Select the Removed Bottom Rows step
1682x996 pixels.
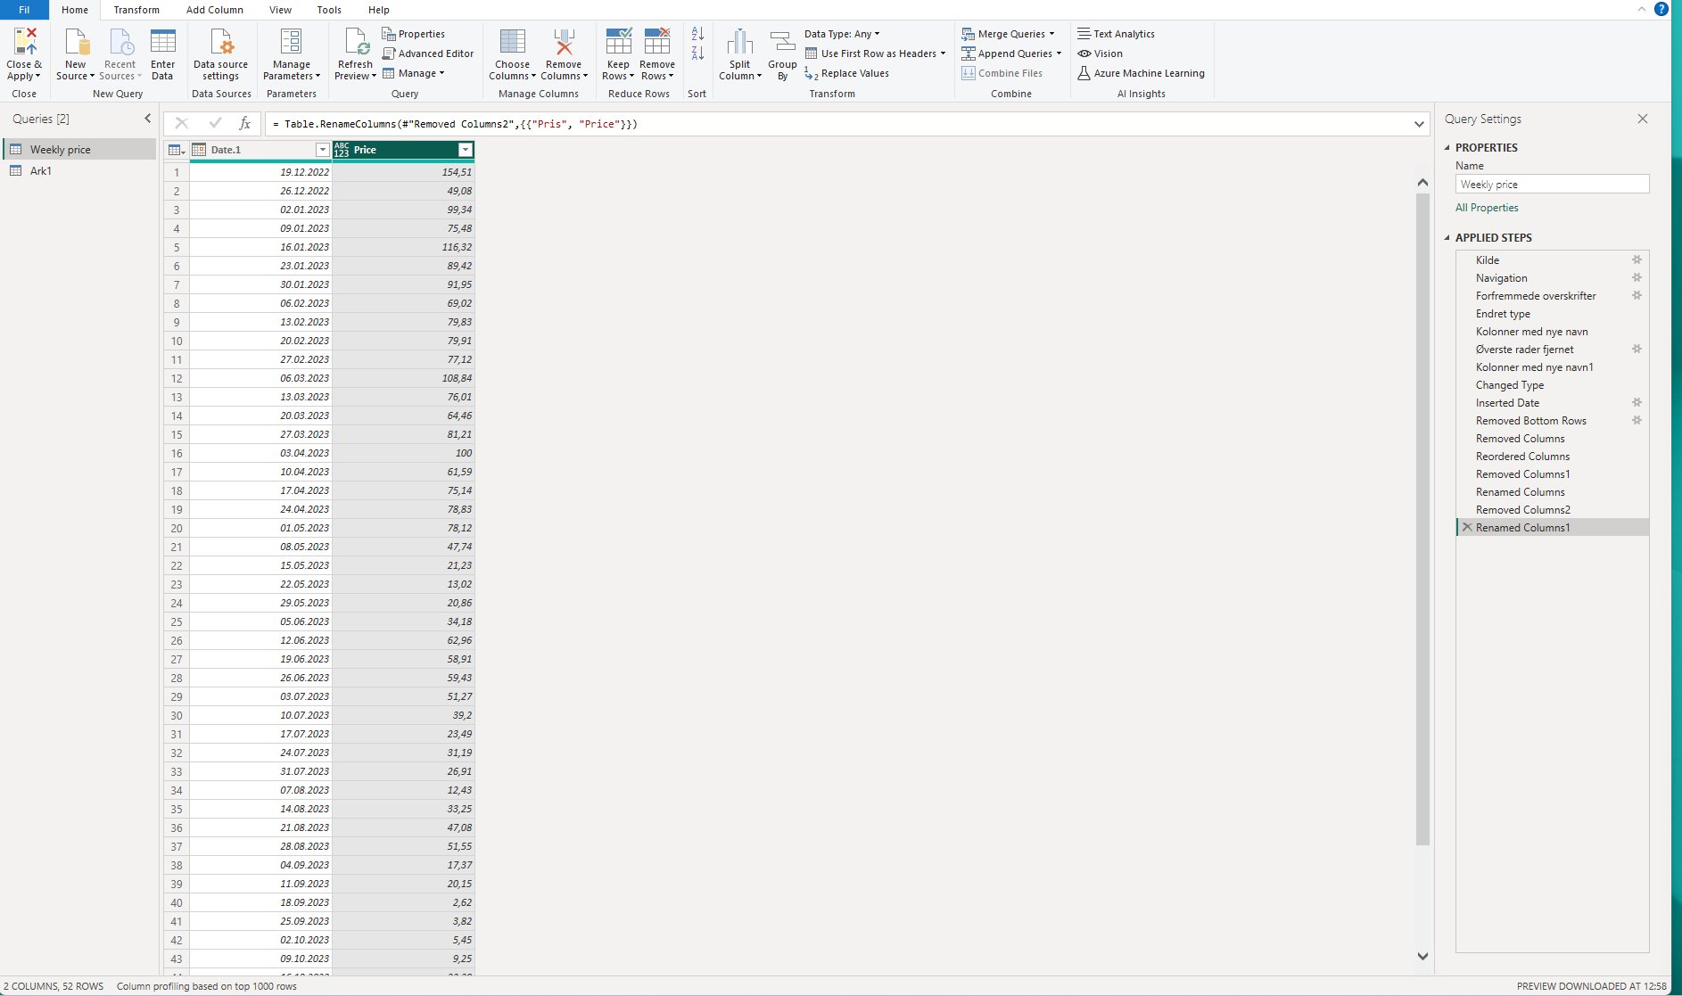click(1531, 421)
